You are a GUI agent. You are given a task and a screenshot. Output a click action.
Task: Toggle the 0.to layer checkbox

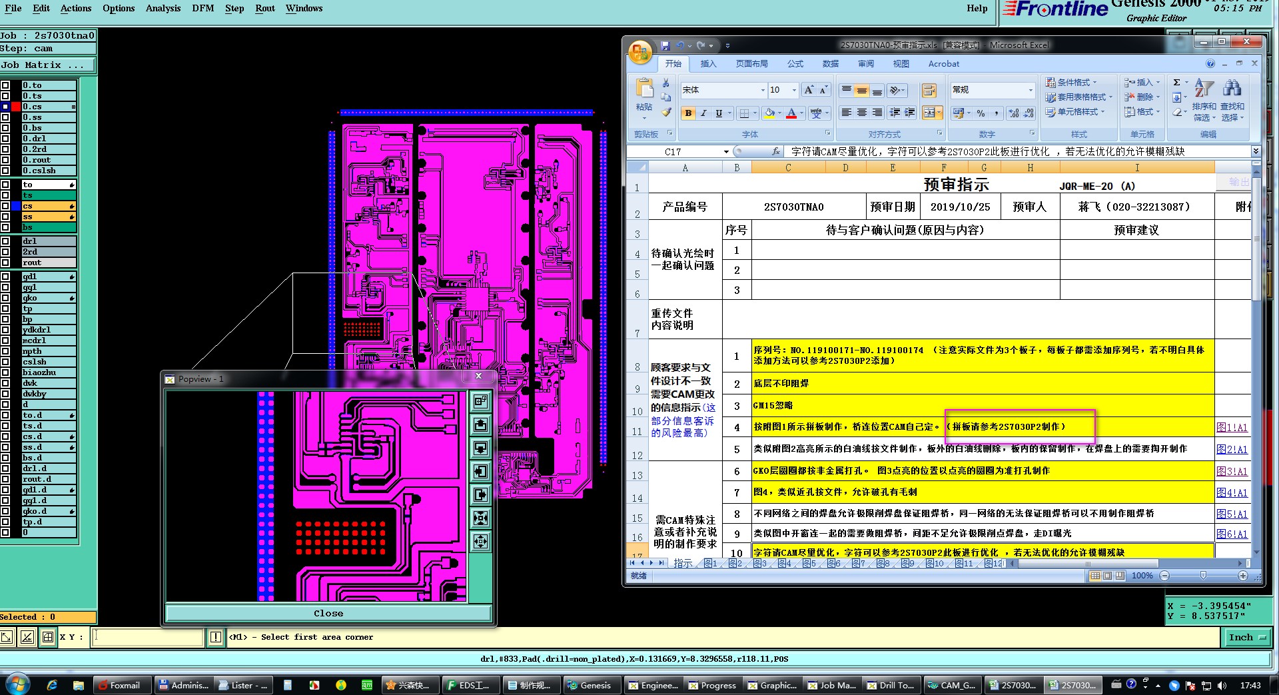coord(5,85)
